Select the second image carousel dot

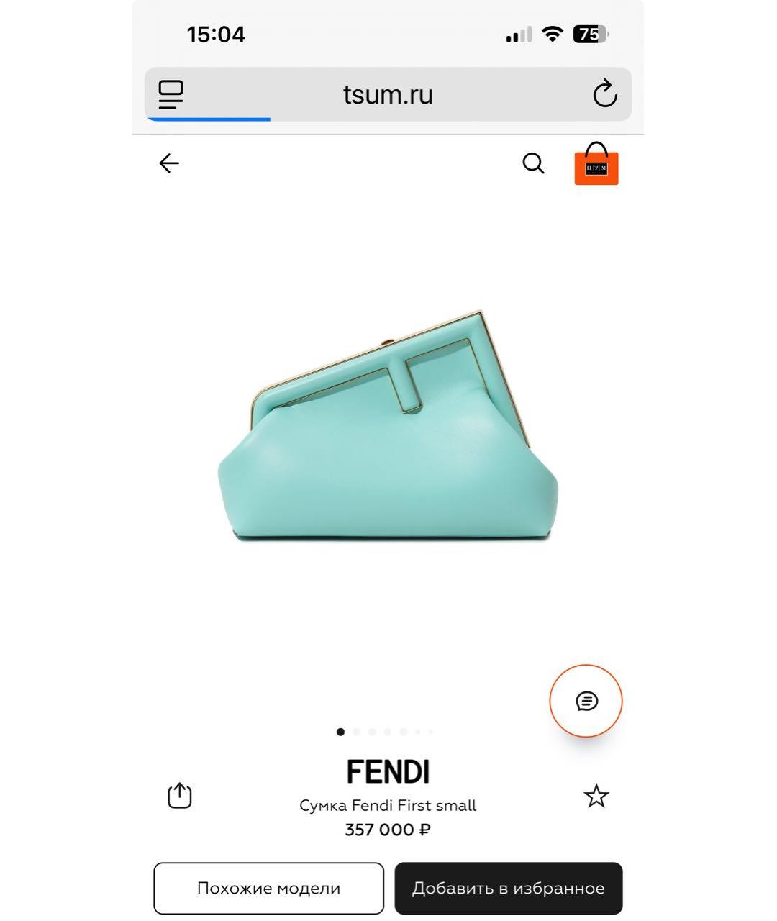pos(356,732)
